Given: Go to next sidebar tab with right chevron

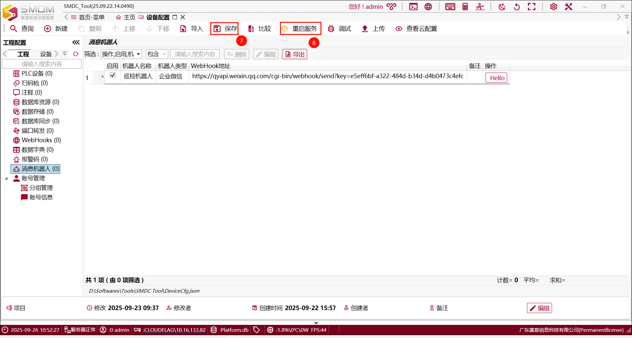Looking at the screenshot, I should coord(57,54).
